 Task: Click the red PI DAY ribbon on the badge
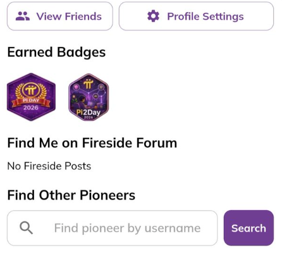31,101
